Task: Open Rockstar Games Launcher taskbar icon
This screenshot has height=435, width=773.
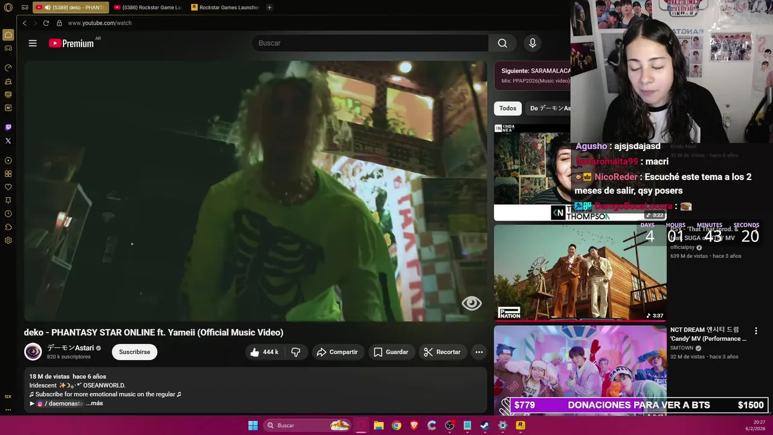Action: (x=521, y=425)
